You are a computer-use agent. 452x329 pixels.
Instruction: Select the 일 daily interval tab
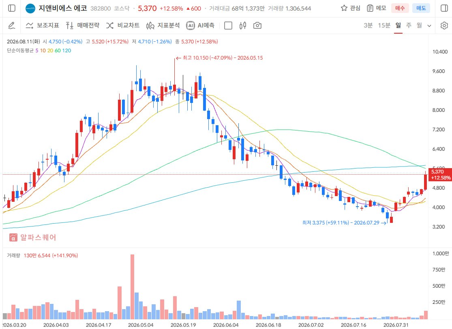point(398,26)
